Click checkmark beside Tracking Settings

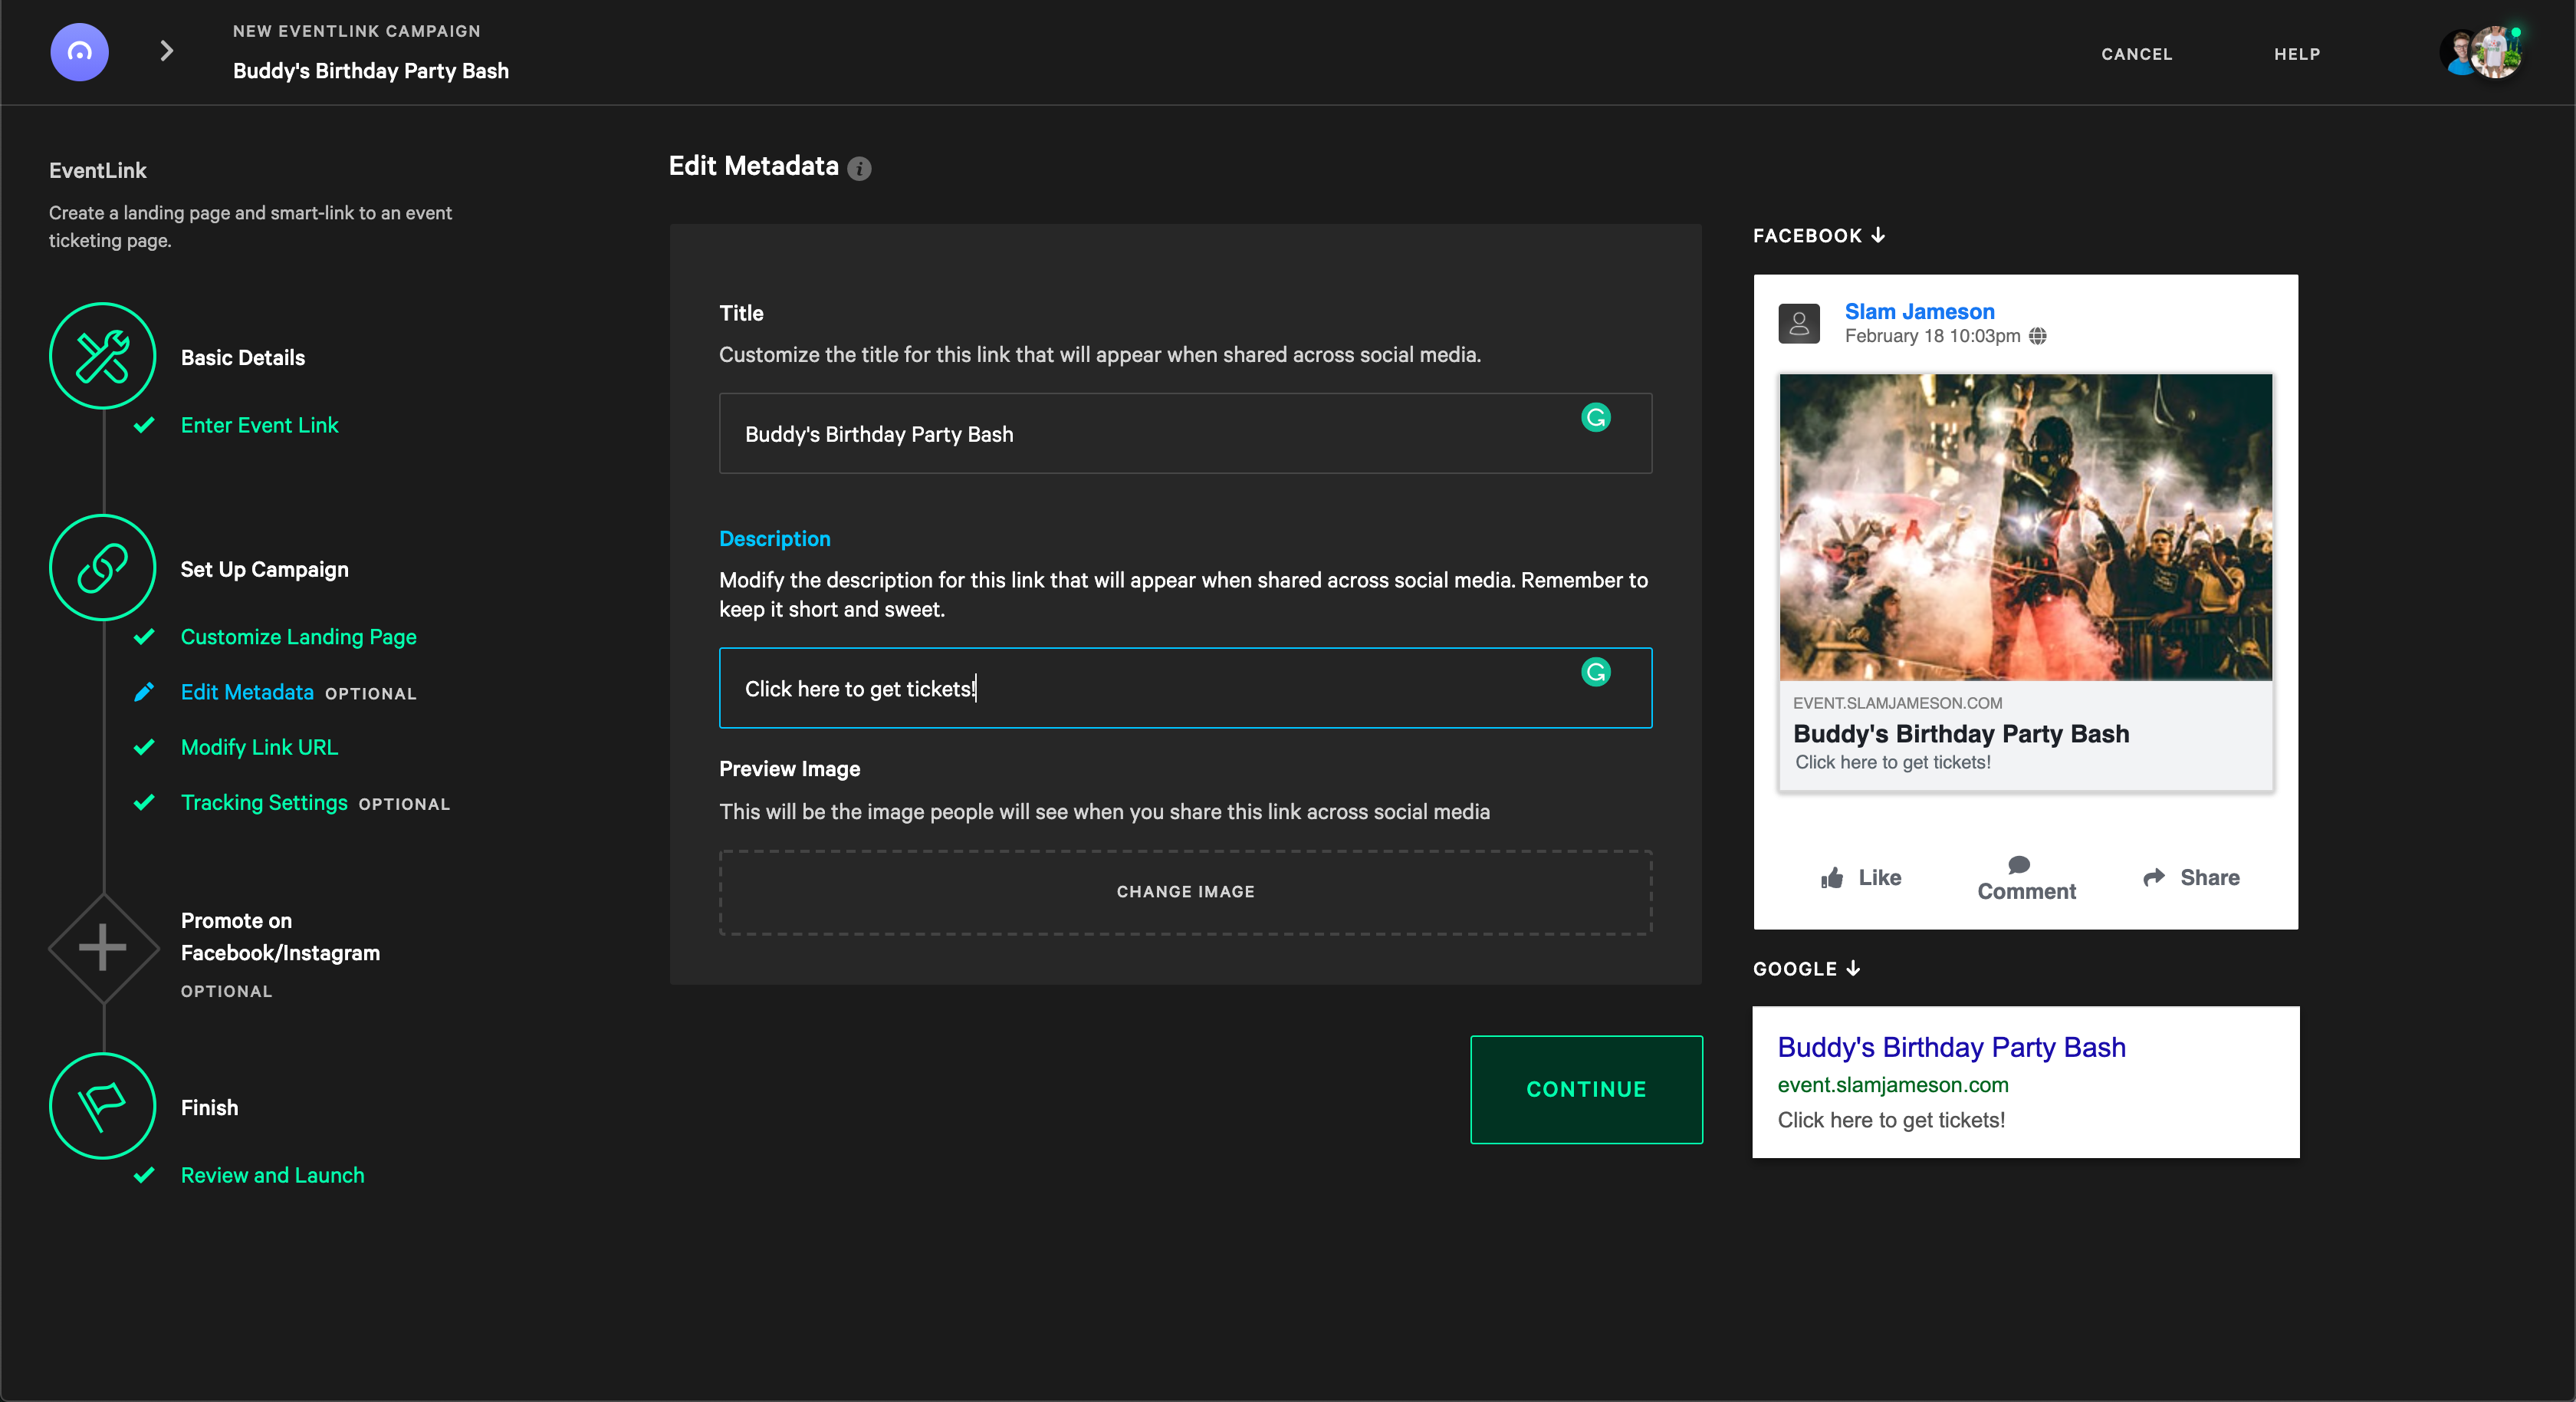(144, 801)
